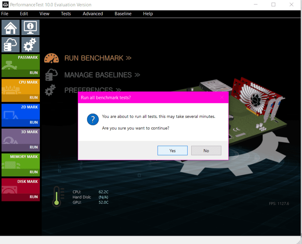
Task: Run the Memory Mark test tile
Action: [21, 165]
